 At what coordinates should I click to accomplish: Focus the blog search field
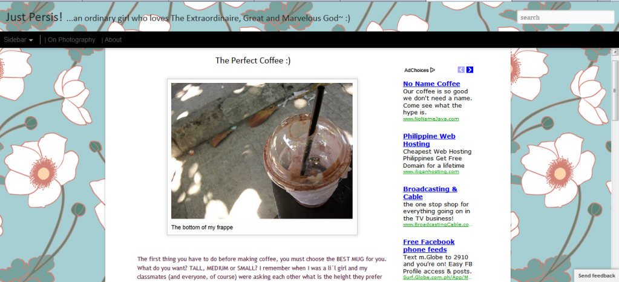566,18
